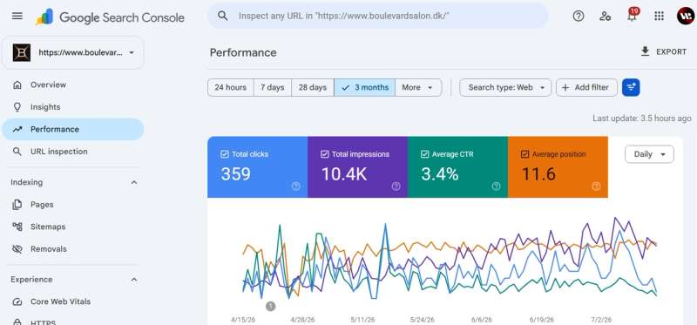Click the search magnifier icon
Screen dimensions: 697x325
point(223,16)
